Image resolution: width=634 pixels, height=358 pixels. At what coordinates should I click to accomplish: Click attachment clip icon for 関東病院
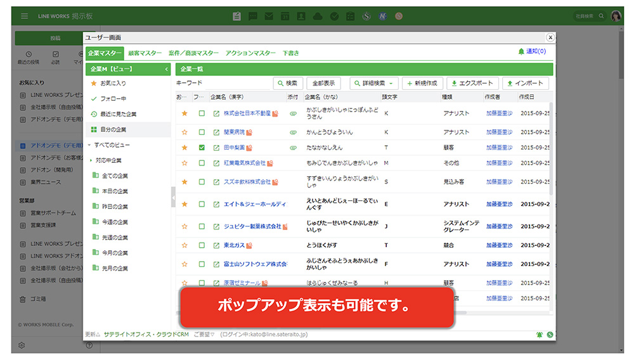(293, 132)
